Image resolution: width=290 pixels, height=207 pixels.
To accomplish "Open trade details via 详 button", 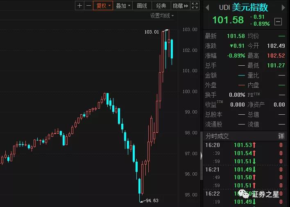I will tap(281, 136).
